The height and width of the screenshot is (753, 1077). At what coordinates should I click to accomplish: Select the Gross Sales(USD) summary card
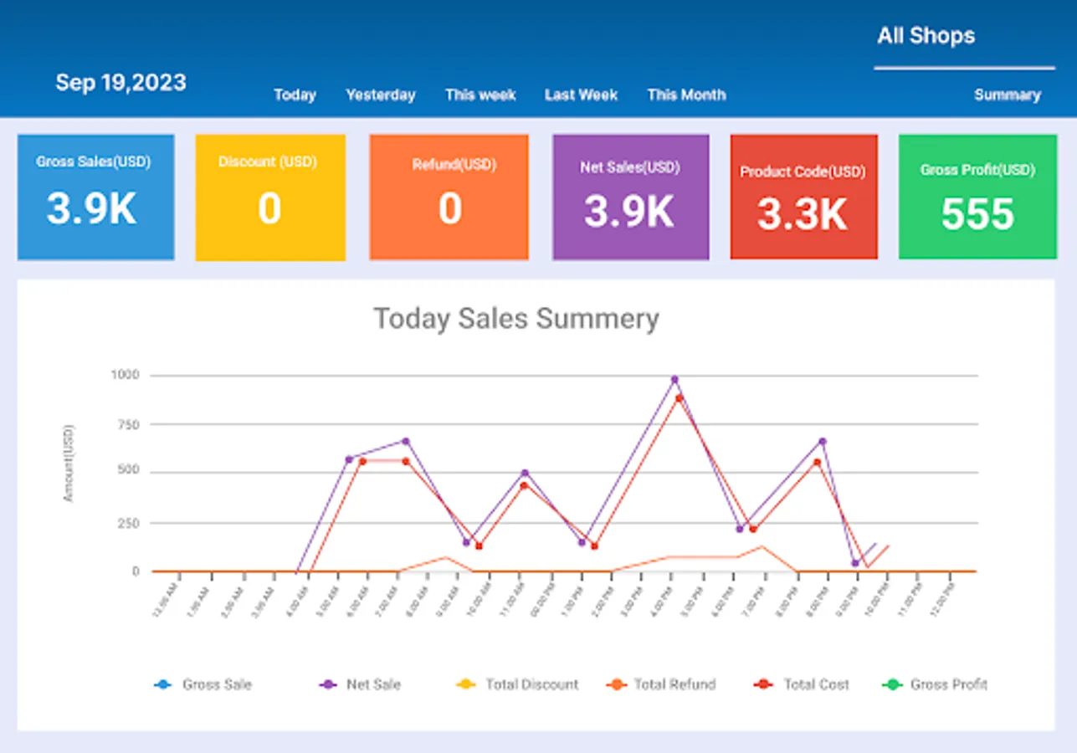coord(95,196)
